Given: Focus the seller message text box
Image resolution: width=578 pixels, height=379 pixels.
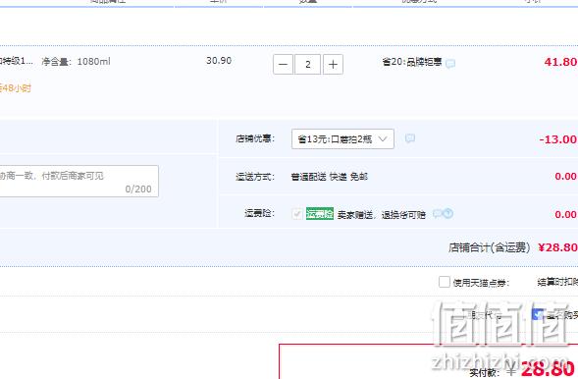Looking at the screenshot, I should [x=79, y=181].
